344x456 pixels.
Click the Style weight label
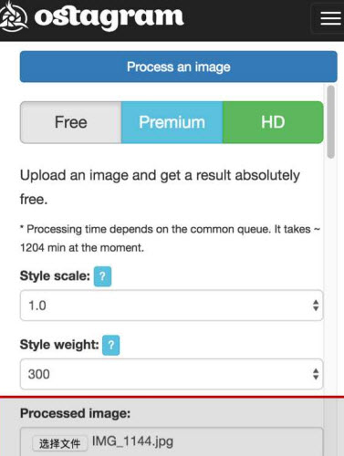pos(59,345)
